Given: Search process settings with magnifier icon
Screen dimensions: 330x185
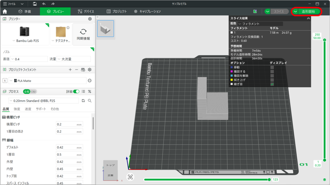Looking at the screenshot, I should click(x=90, y=101).
